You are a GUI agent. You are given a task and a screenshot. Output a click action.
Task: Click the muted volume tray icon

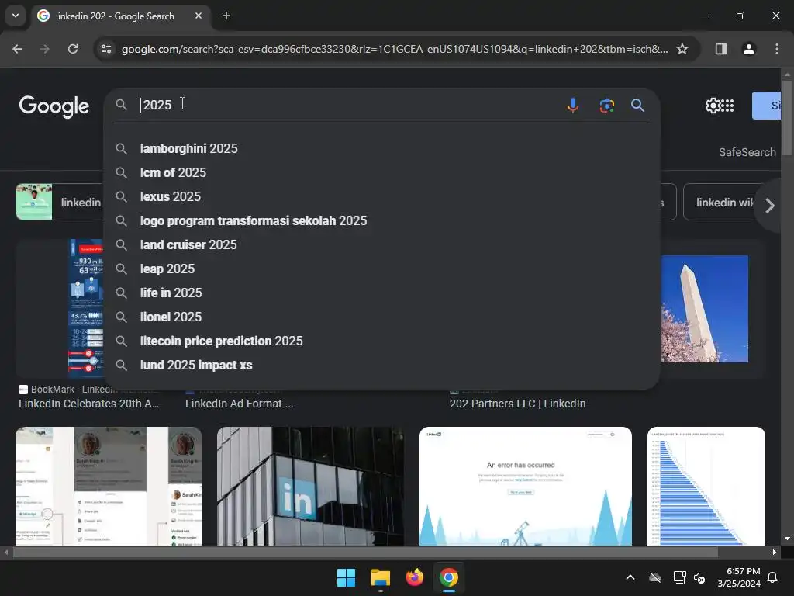[x=699, y=577]
